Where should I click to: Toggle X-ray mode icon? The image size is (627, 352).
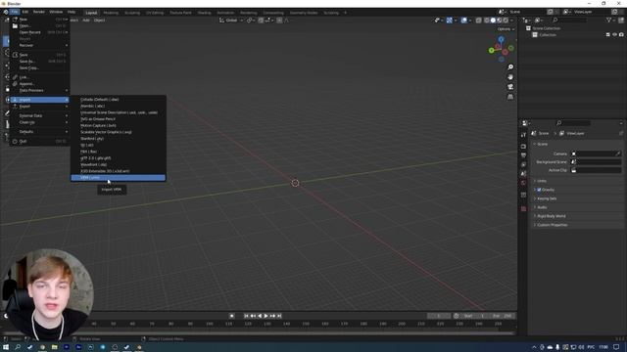pyautogui.click(x=478, y=21)
